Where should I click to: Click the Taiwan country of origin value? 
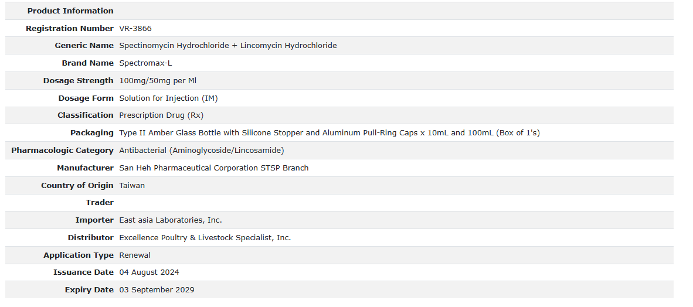(132, 186)
